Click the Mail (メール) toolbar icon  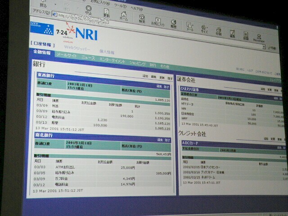pyautogui.click(x=190, y=27)
